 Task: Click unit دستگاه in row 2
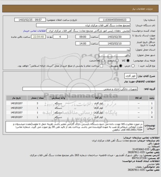click(58, 108)
